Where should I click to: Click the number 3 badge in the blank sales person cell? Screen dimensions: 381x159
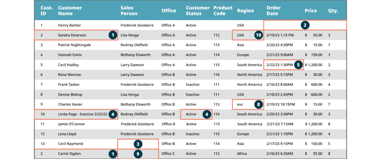138,144
